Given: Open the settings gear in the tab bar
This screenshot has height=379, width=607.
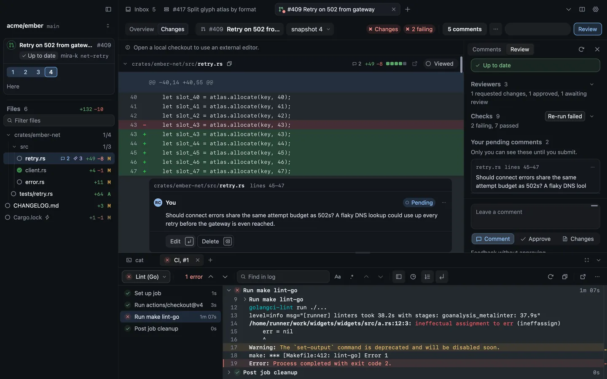Looking at the screenshot, I should (596, 9).
